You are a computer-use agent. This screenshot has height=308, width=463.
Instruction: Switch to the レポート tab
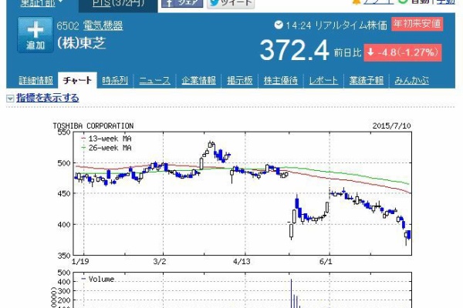323,80
